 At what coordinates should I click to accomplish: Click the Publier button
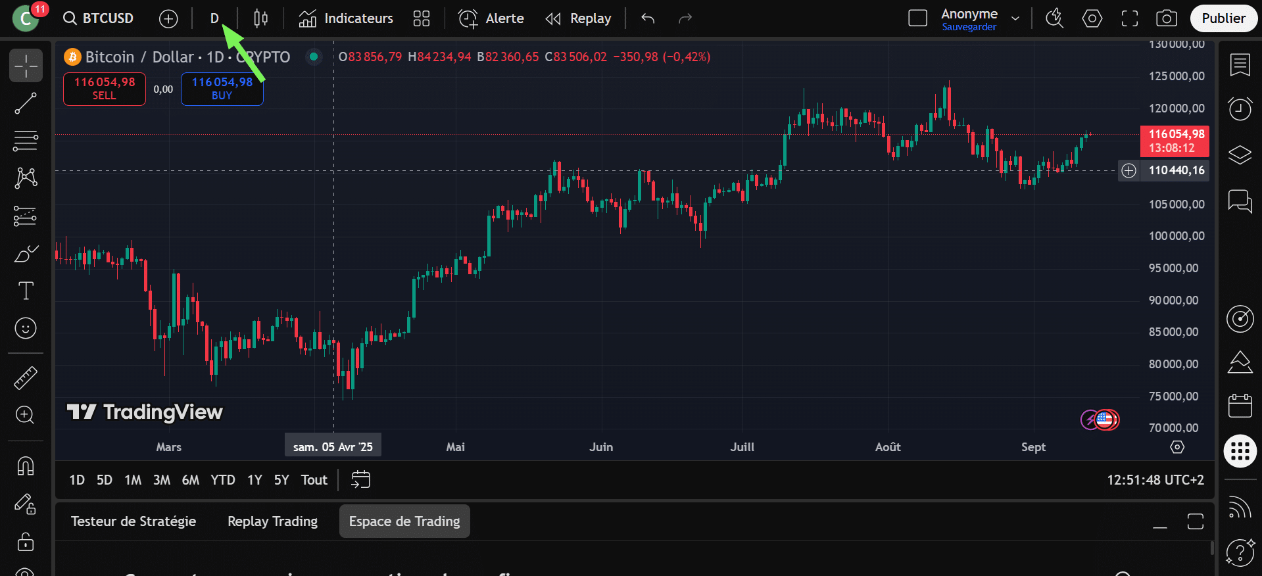click(x=1223, y=18)
